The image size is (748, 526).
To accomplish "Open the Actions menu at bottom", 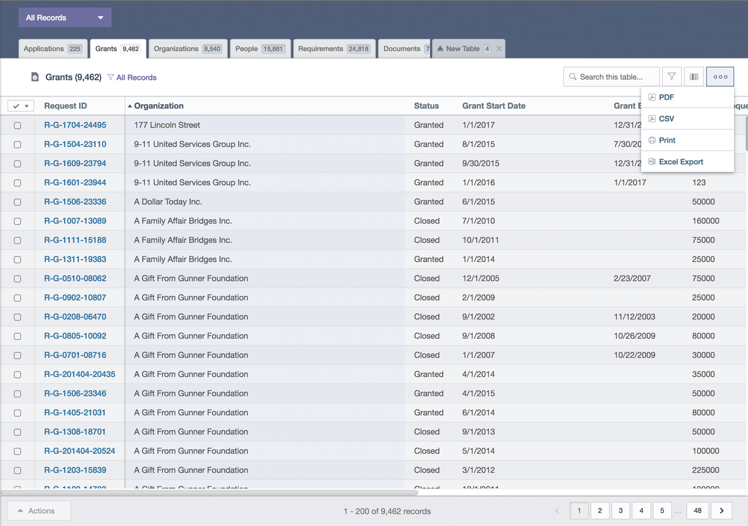I will (x=39, y=511).
